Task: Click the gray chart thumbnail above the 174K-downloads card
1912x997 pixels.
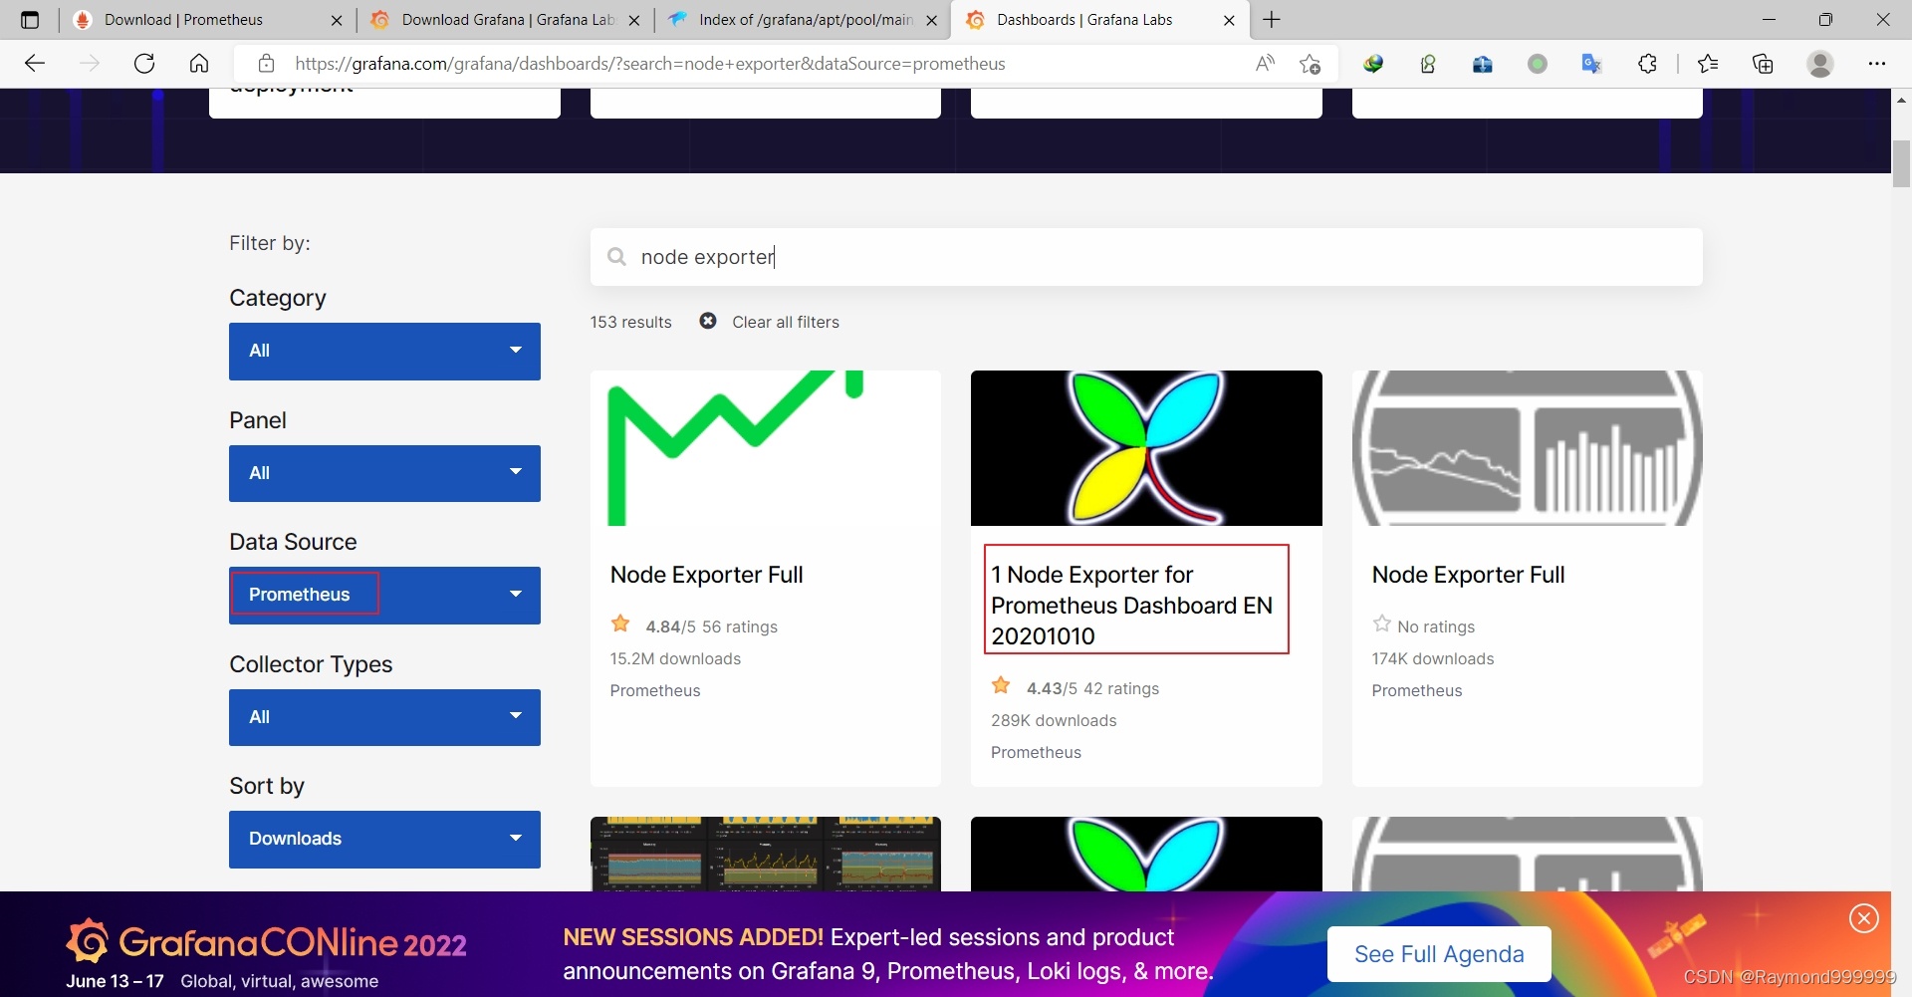Action: click(1527, 448)
